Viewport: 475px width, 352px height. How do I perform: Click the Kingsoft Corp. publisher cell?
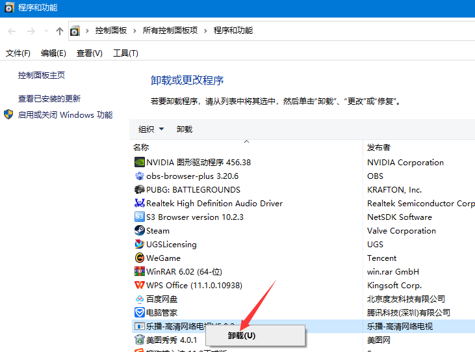click(394, 286)
